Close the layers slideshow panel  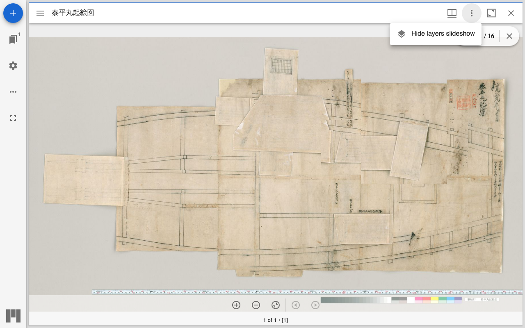[x=509, y=36]
